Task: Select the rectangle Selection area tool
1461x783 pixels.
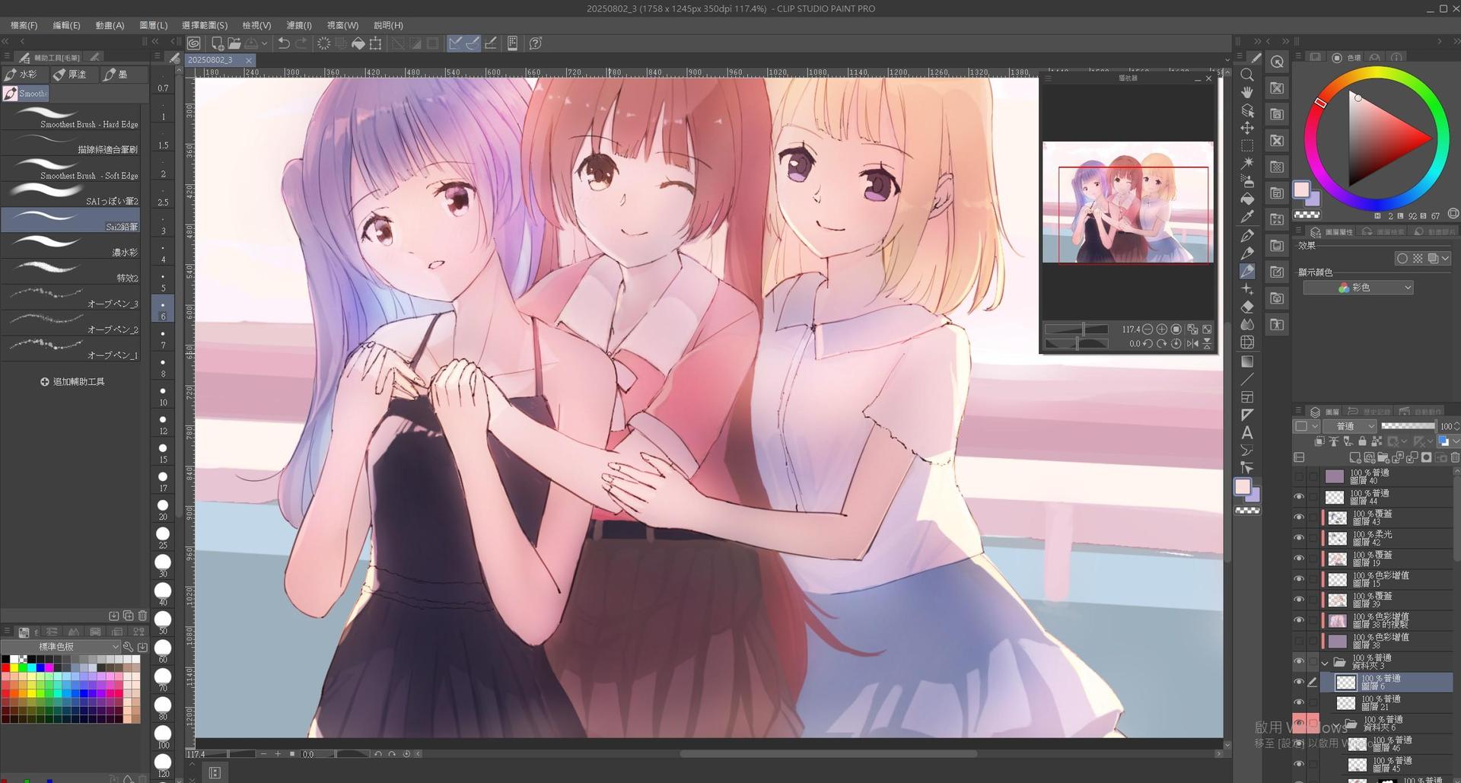Action: coord(1247,145)
